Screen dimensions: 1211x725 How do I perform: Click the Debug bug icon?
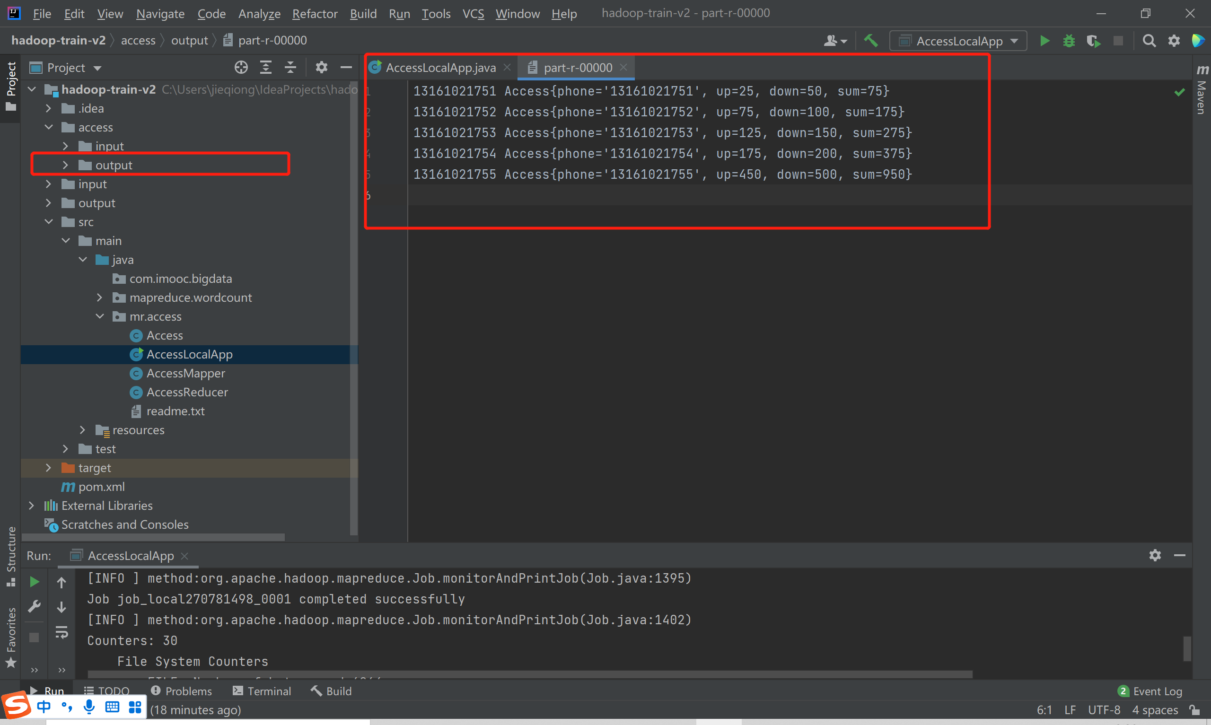click(x=1069, y=41)
